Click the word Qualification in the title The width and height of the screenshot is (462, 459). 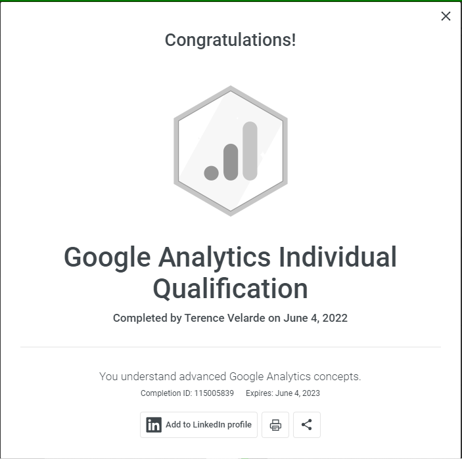230,289
